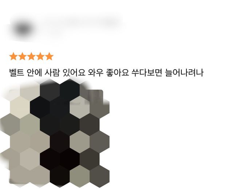Image resolution: width=233 pixels, height=189 pixels.
Task: Click the cream hexagon at the photo's upper left
Action: [20, 107]
